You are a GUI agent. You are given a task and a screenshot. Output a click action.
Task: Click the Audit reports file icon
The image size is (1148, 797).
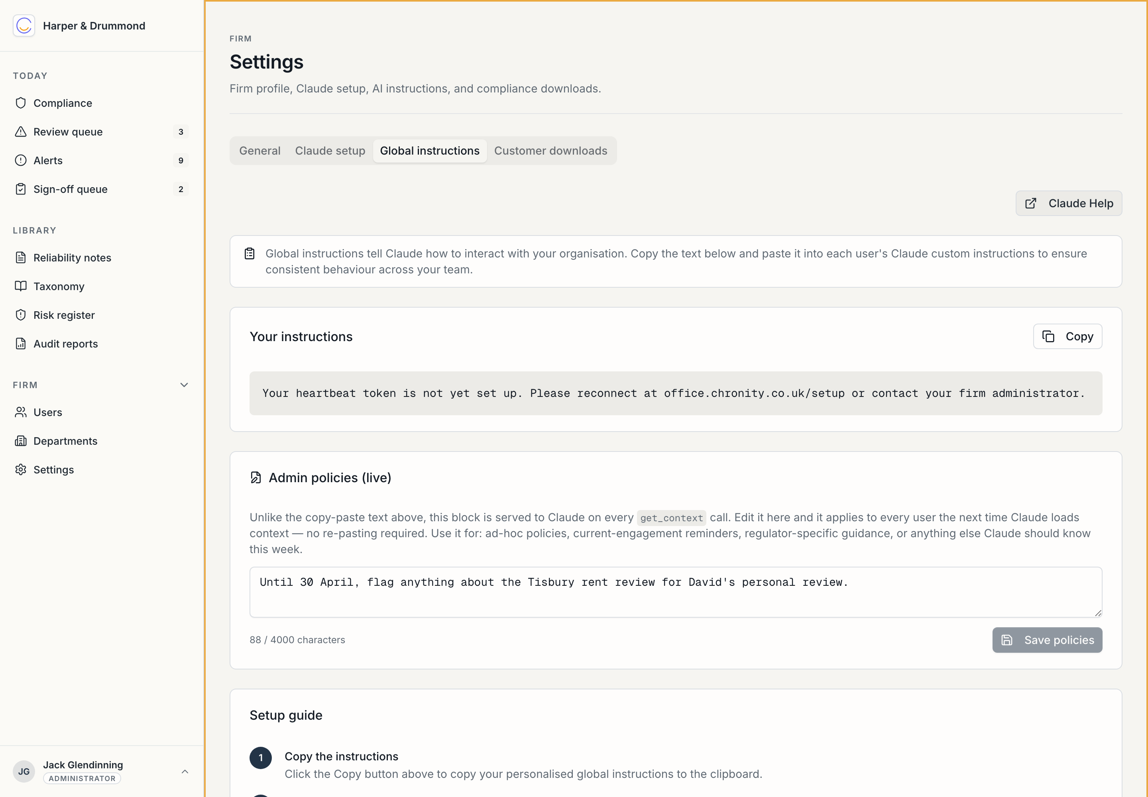pyautogui.click(x=20, y=344)
